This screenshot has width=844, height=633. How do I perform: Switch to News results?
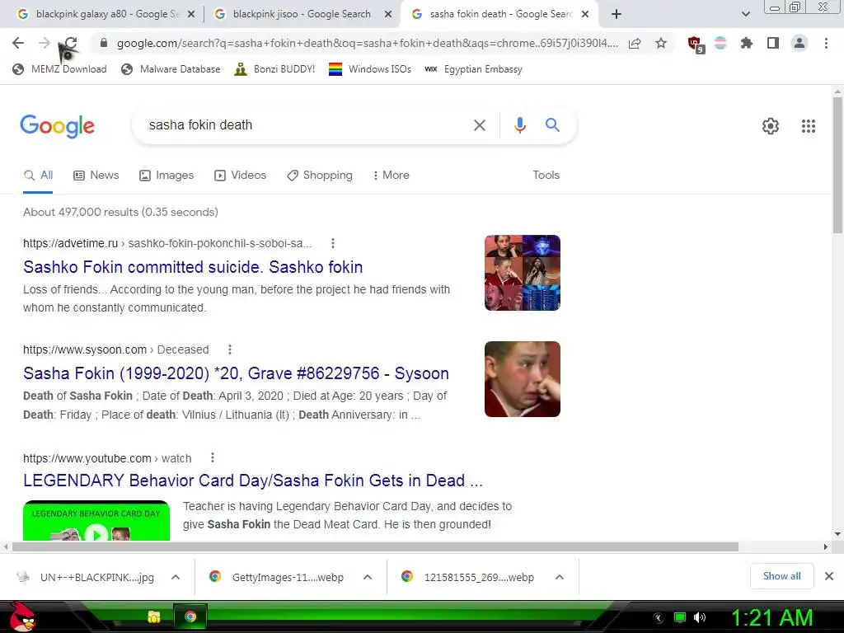pos(96,175)
